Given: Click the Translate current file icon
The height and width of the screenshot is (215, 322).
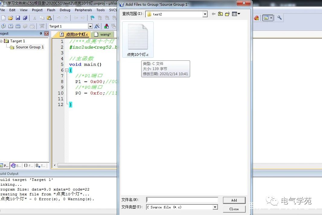Looking at the screenshot, I should click(3, 26).
